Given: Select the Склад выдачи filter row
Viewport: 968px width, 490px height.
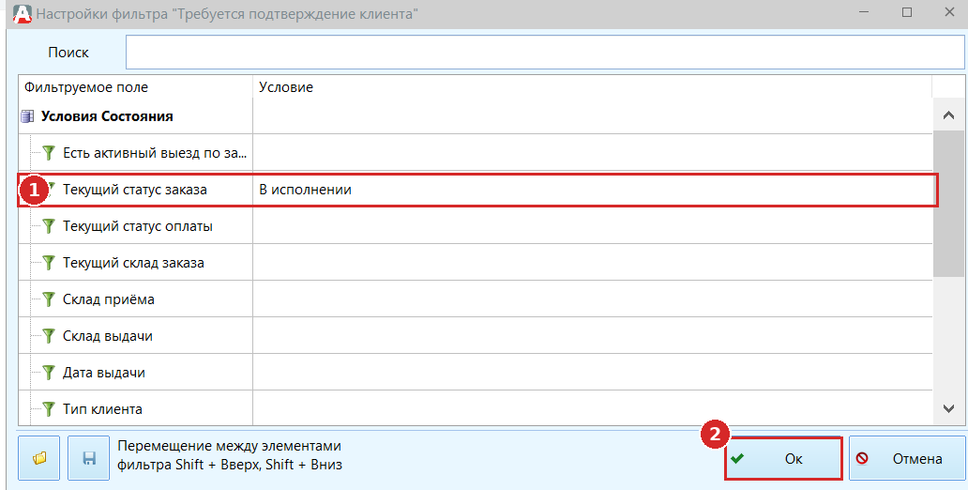Looking at the screenshot, I should (x=476, y=335).
